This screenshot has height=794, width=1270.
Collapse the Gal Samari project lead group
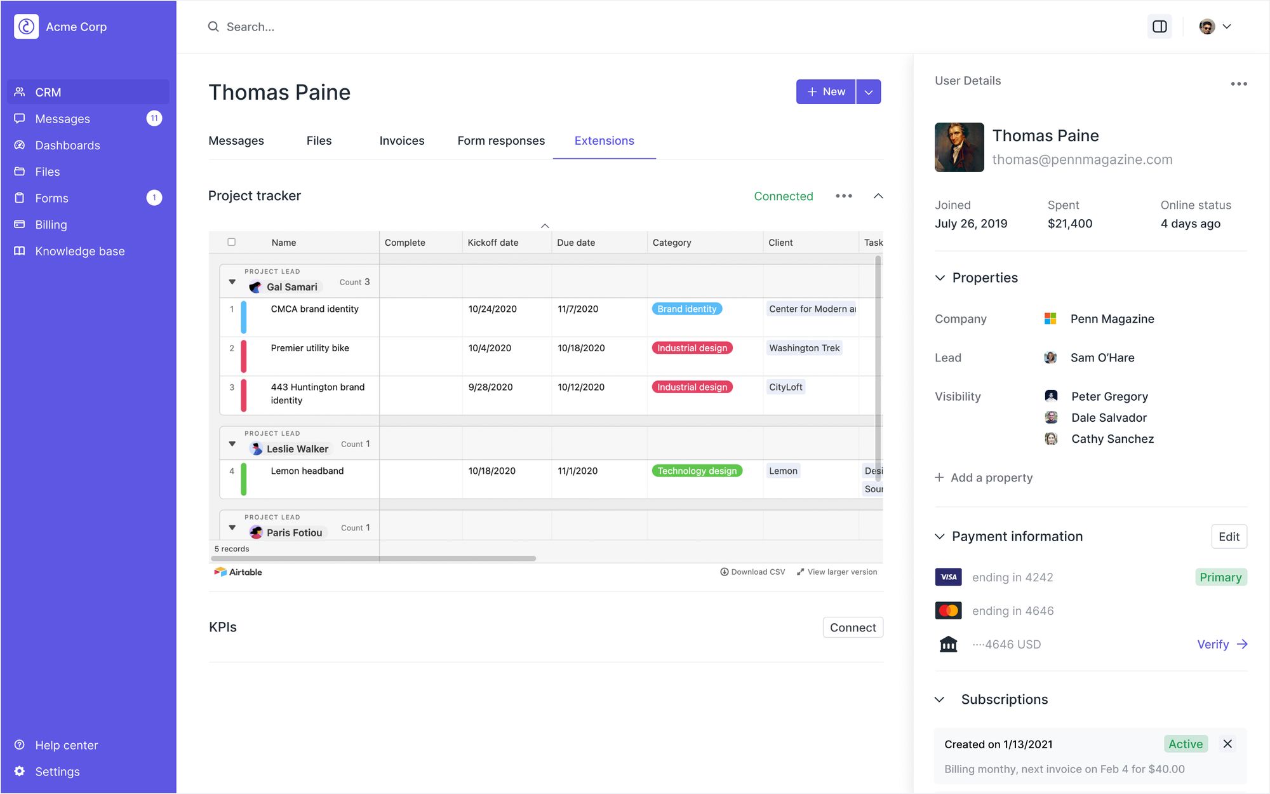pos(232,282)
